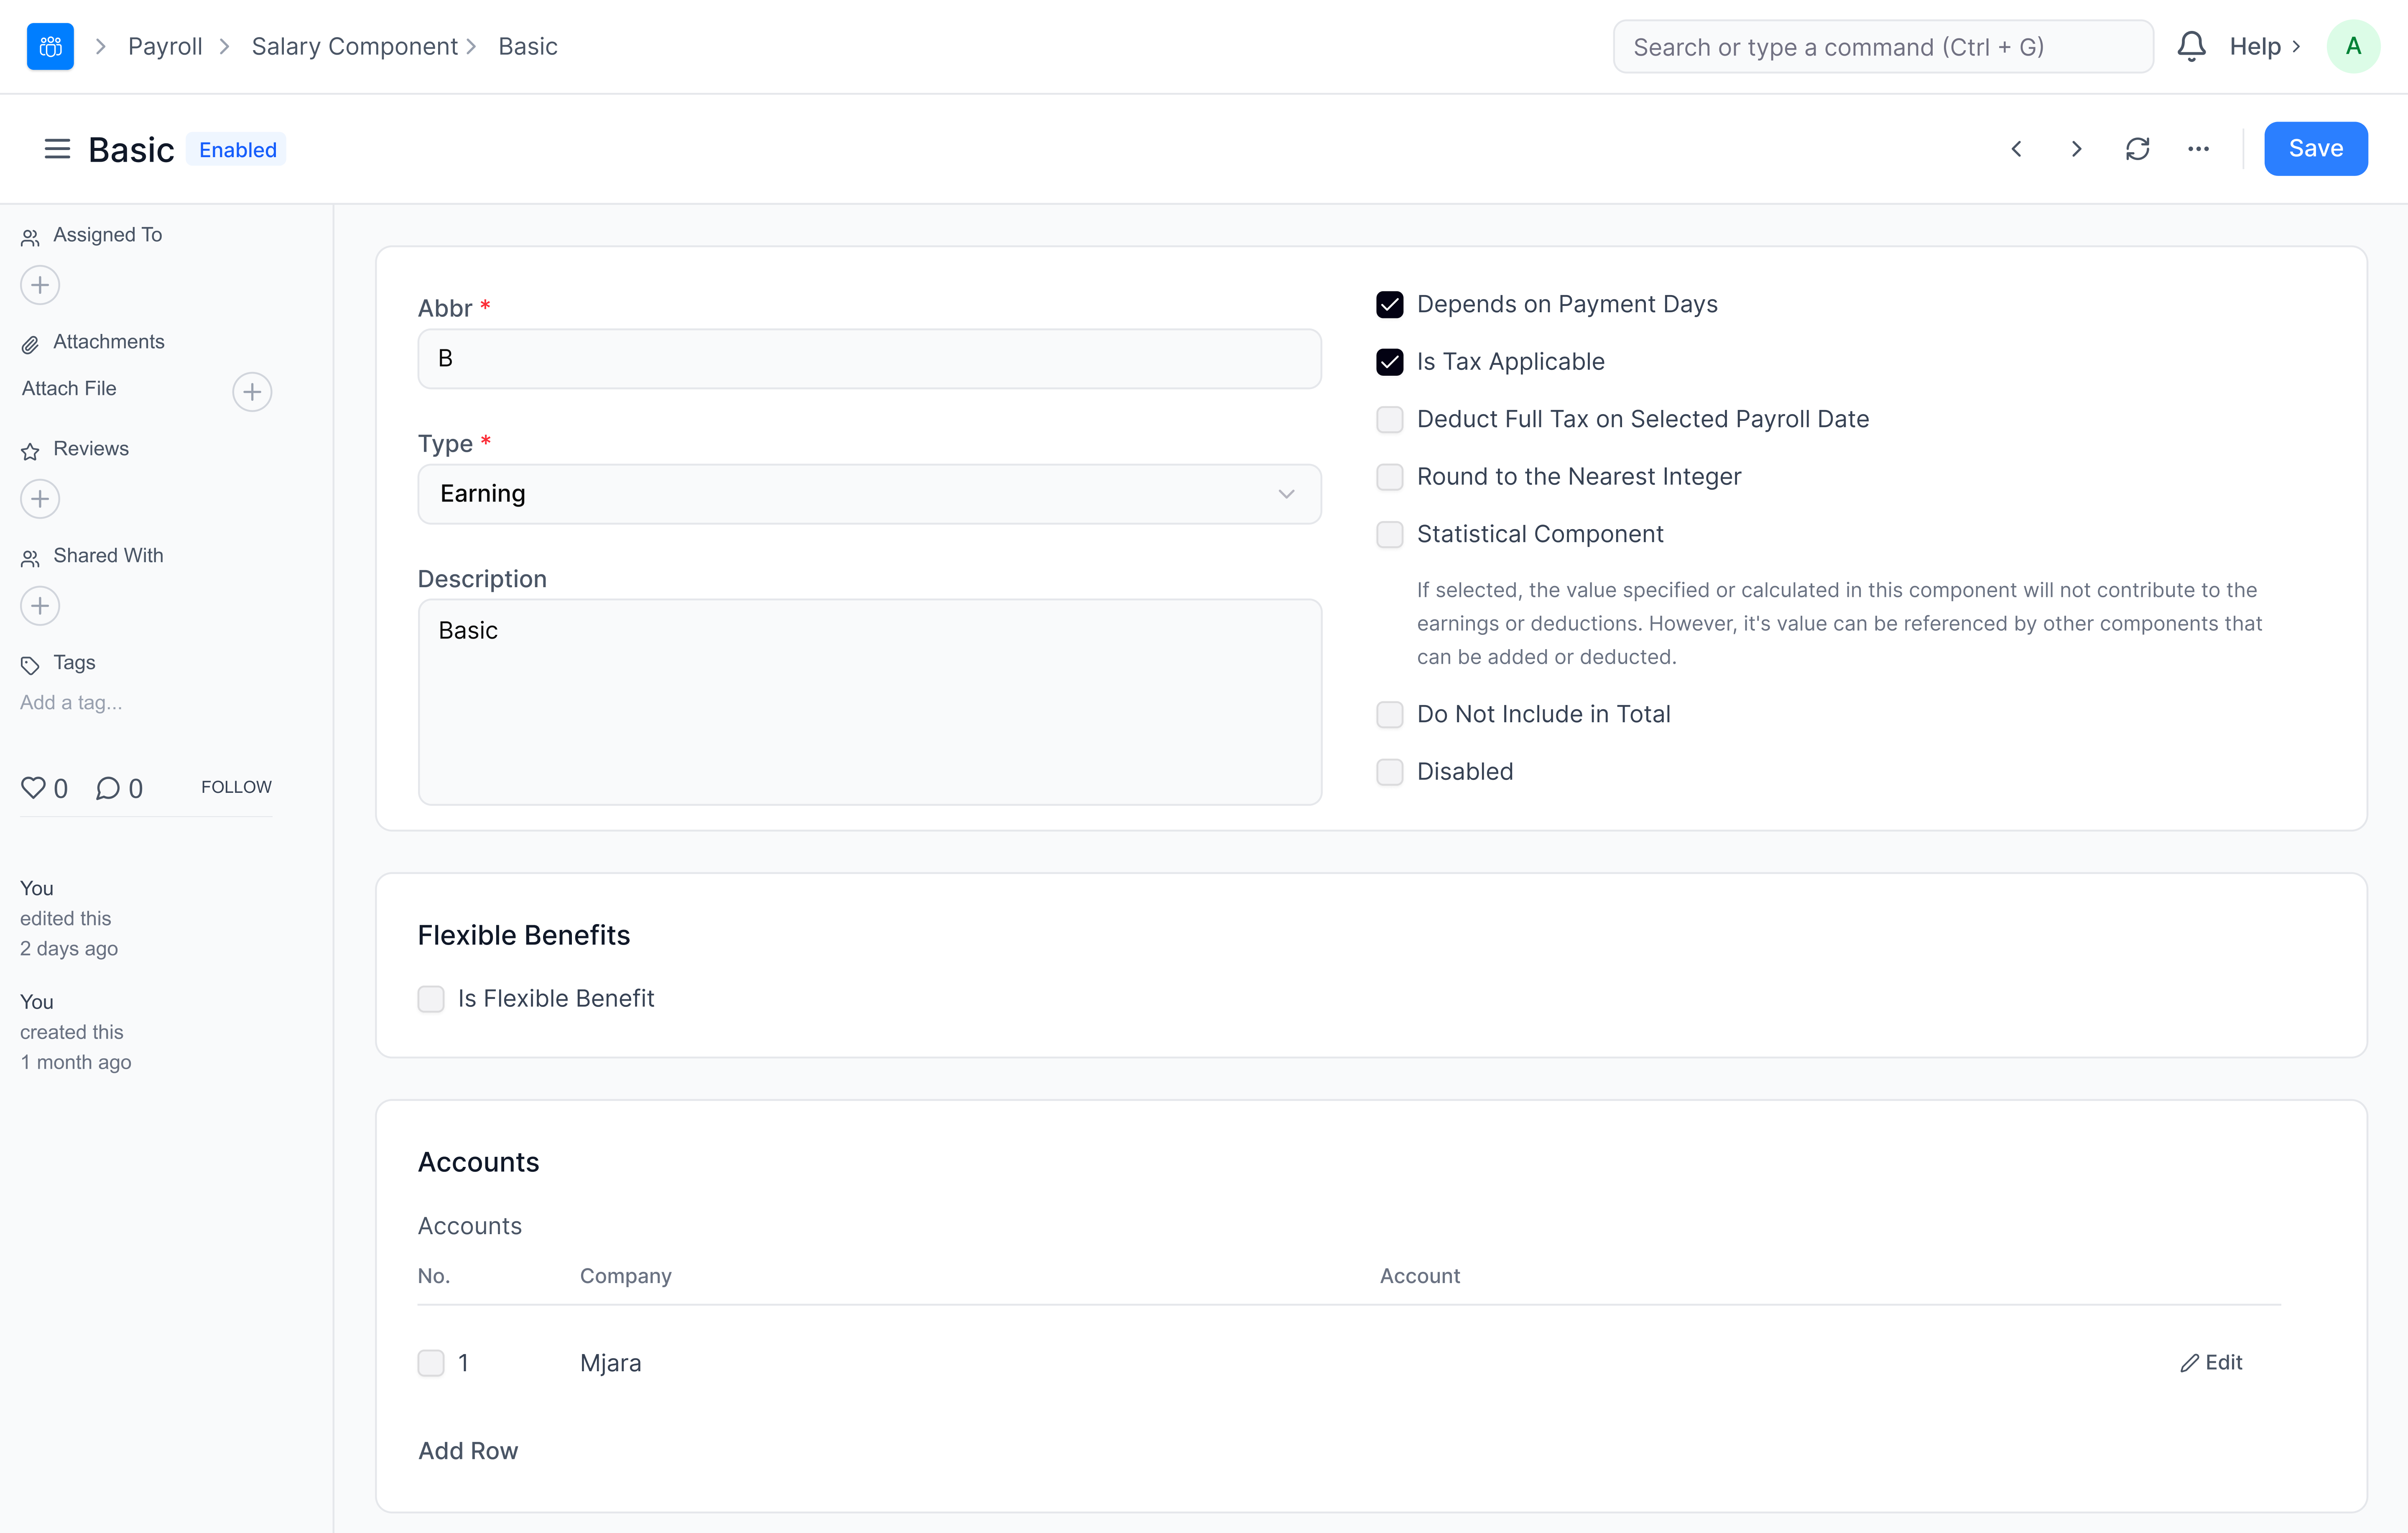Expand the Help menu

(x=2264, y=46)
